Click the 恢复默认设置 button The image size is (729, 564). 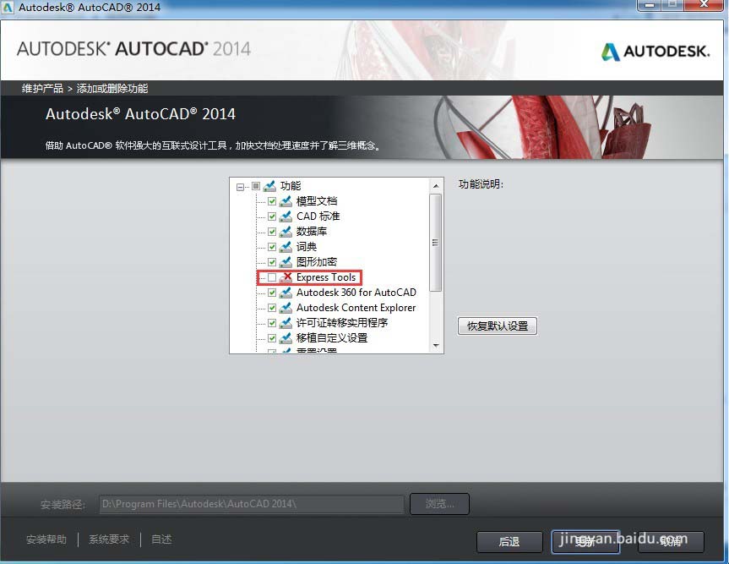coord(498,326)
